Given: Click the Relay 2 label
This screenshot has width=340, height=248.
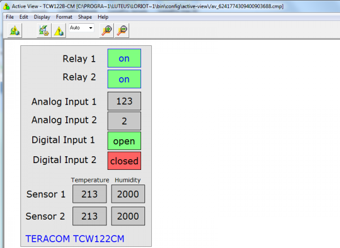Looking at the screenshot, I should (79, 77).
